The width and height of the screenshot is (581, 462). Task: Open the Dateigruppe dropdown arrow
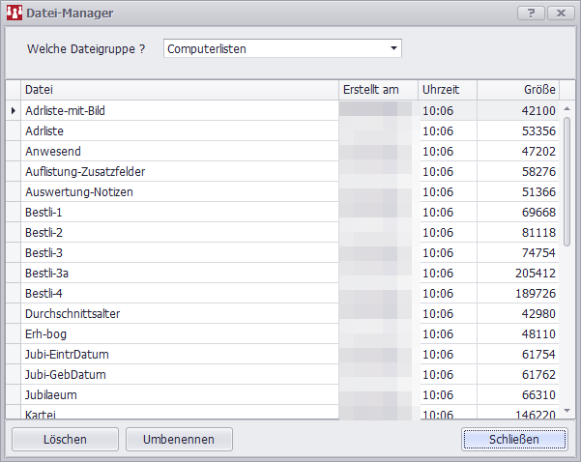pyautogui.click(x=393, y=48)
